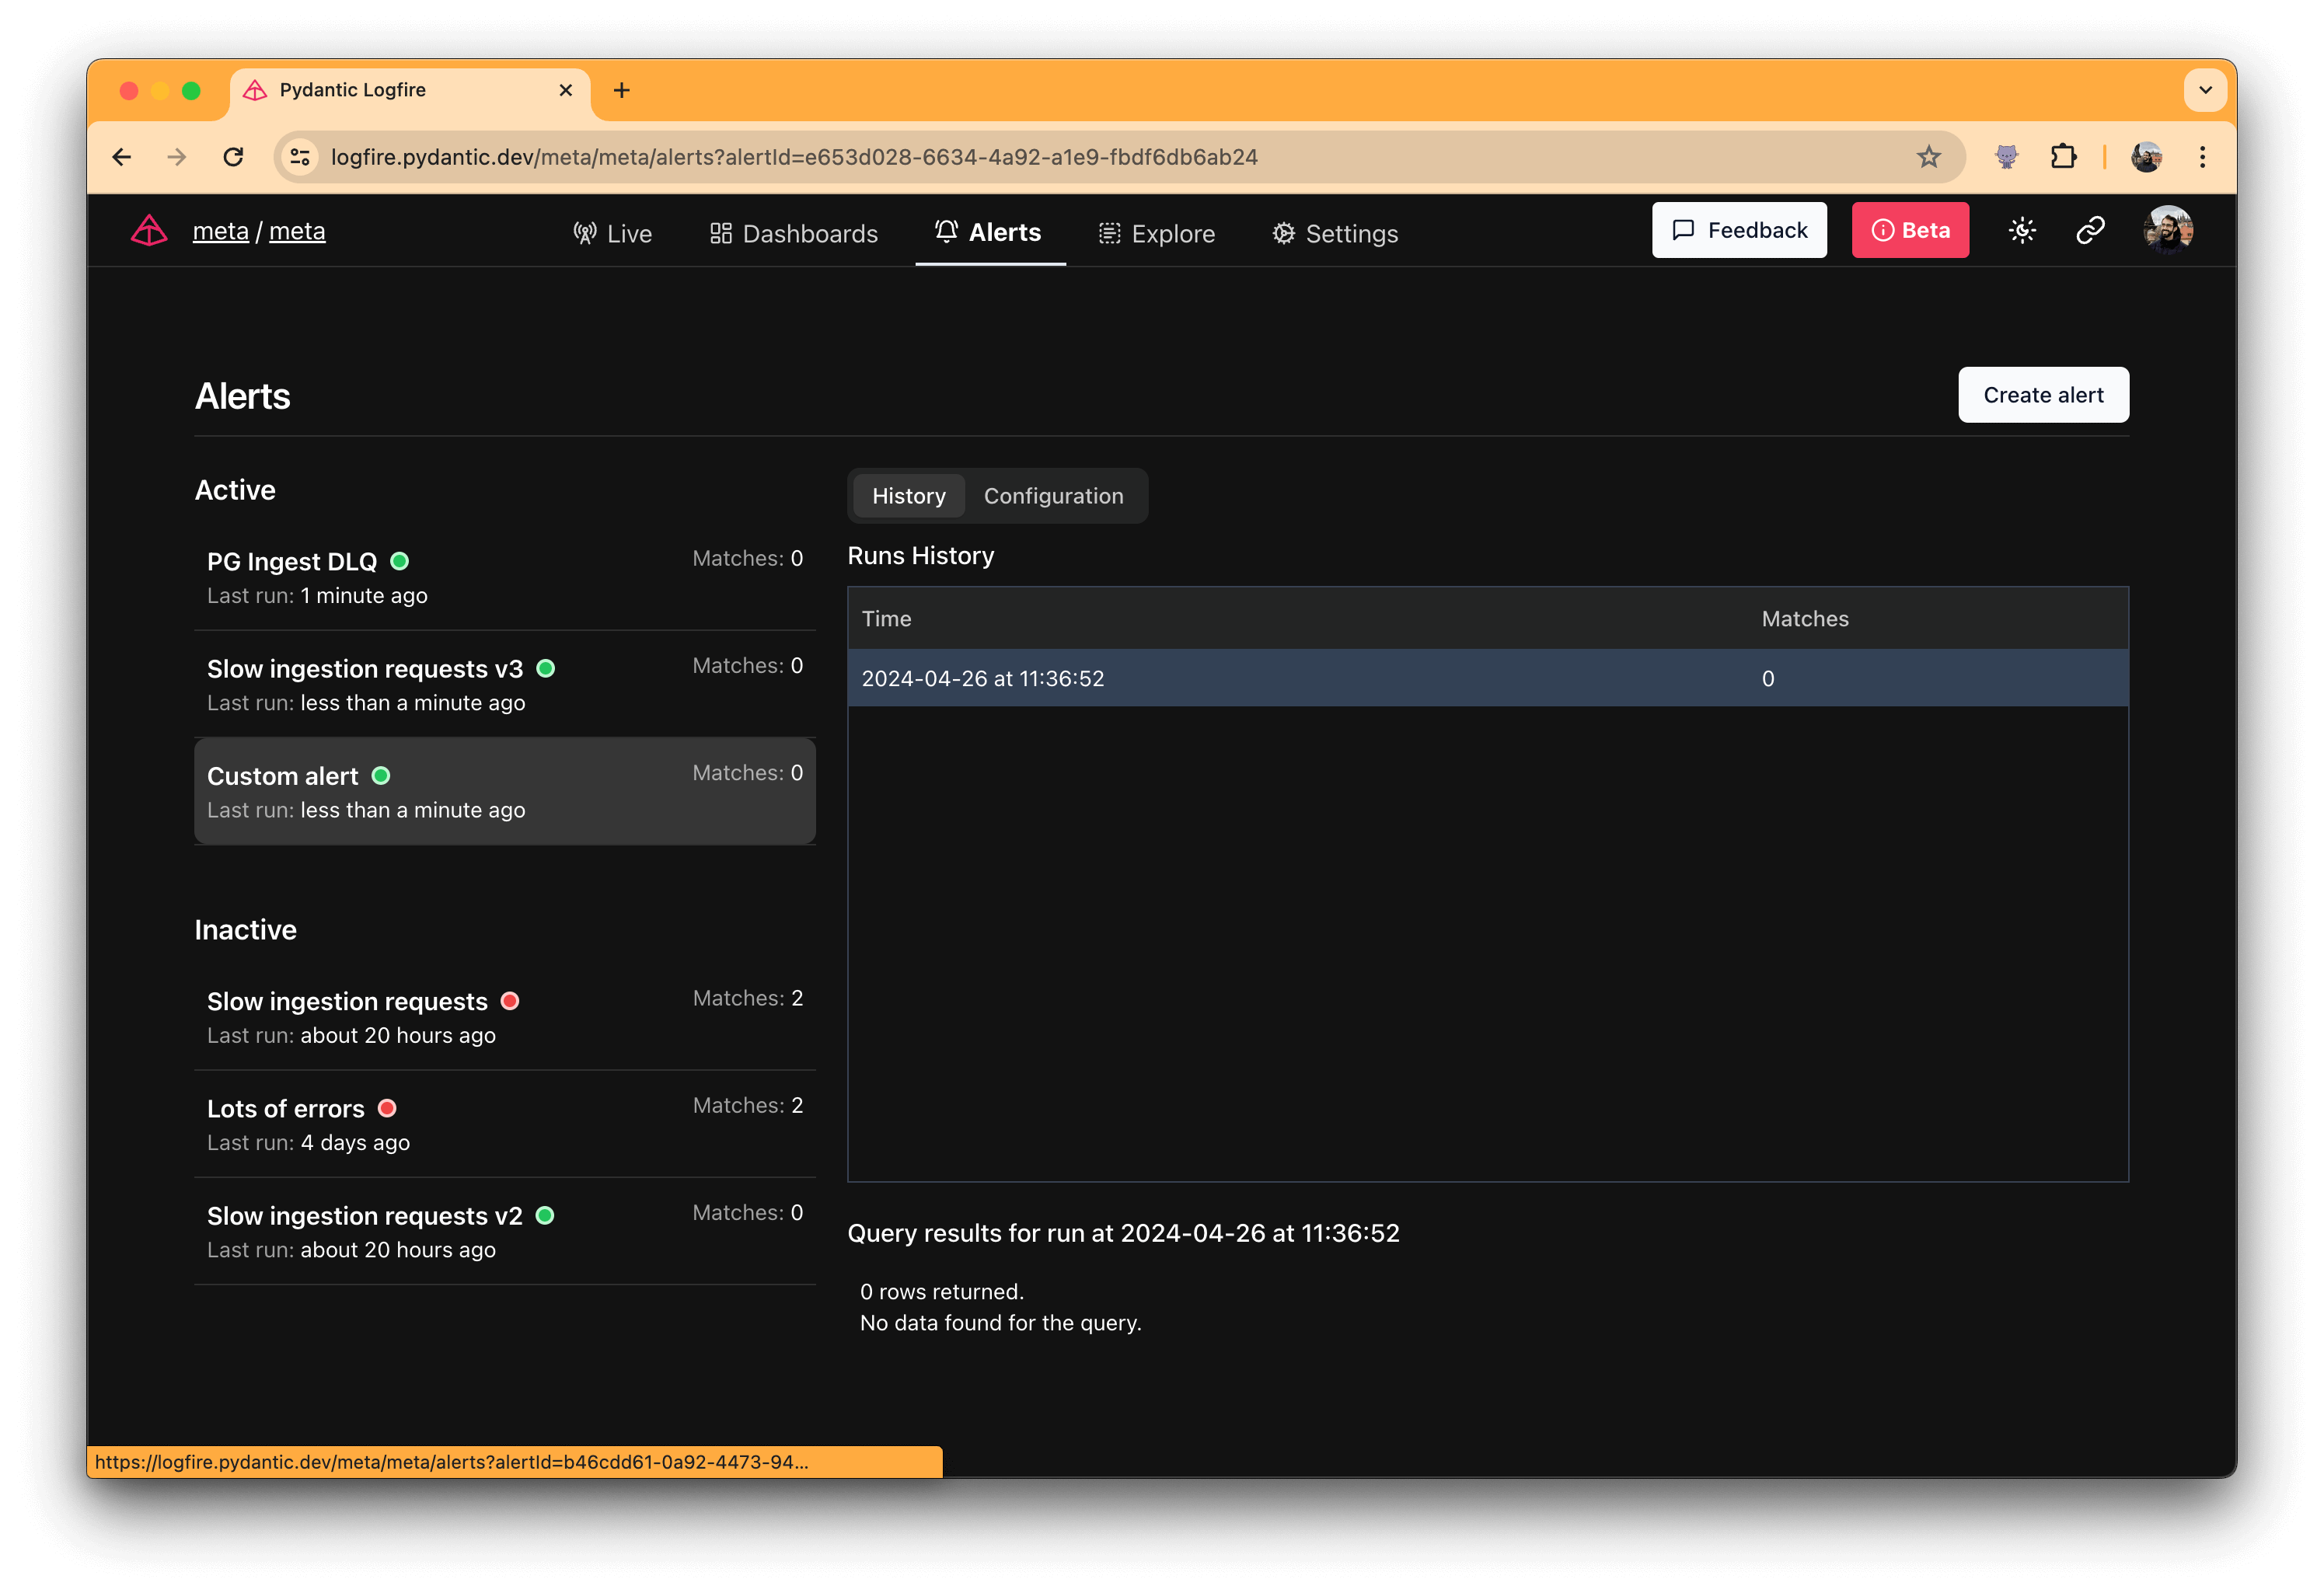Open a new browser tab with plus
This screenshot has height=1593, width=2324.
click(x=621, y=90)
